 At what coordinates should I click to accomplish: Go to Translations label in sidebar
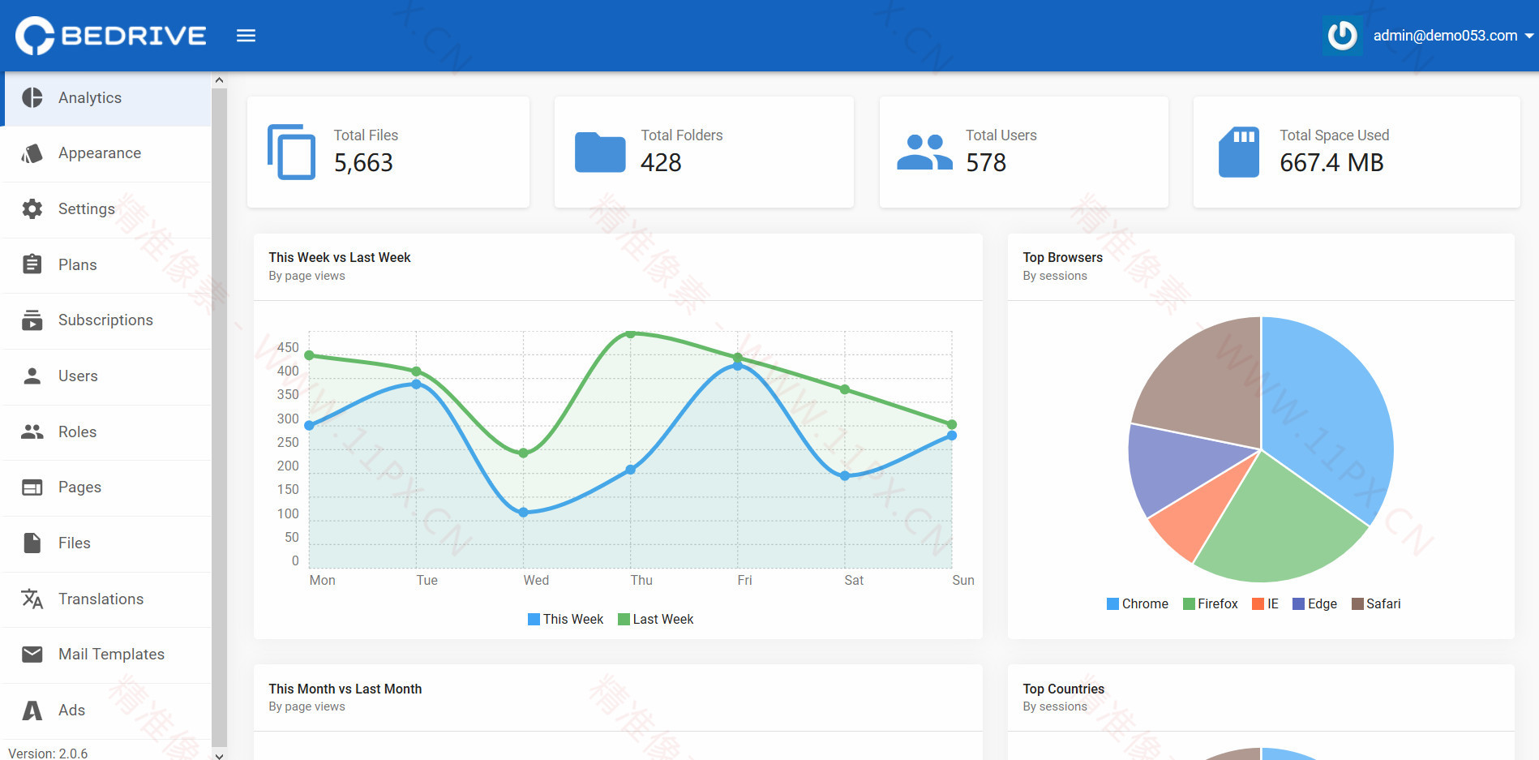pos(101,599)
